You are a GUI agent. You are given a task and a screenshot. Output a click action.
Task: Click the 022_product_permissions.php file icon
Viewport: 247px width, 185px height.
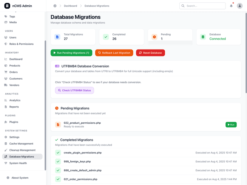(x=58, y=125)
